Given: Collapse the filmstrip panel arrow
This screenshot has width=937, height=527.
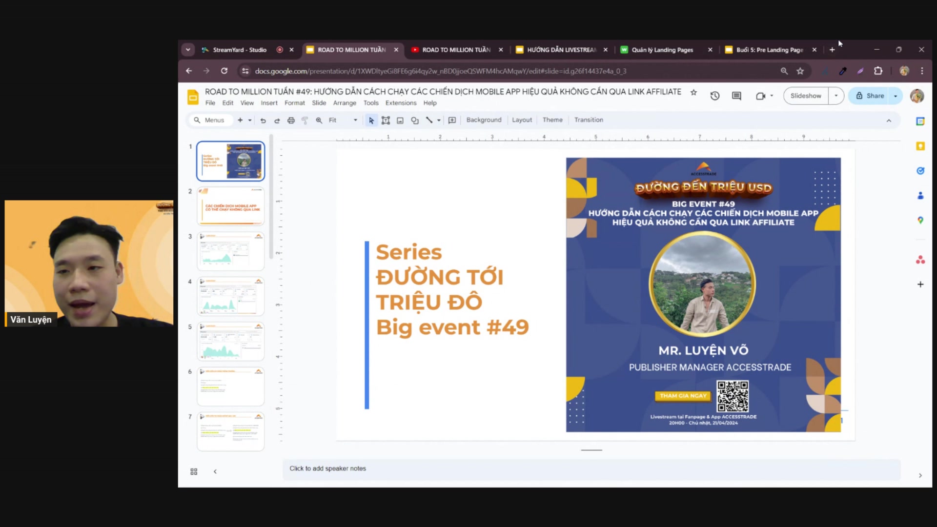Looking at the screenshot, I should click(215, 471).
